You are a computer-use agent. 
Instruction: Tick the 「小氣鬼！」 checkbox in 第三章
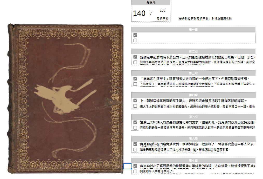[x=135, y=84]
